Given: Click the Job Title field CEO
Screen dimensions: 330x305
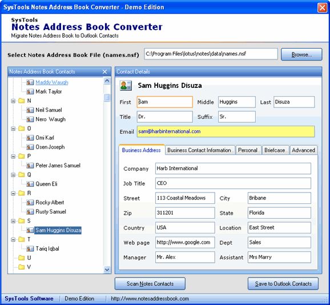Looking at the screenshot, I should click(233, 183).
